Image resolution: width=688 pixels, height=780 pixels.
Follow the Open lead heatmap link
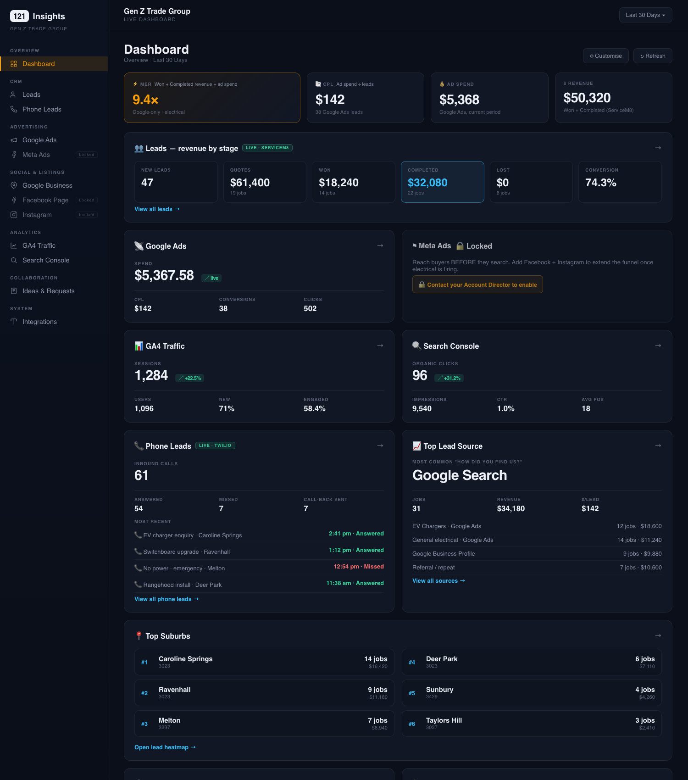(x=165, y=747)
